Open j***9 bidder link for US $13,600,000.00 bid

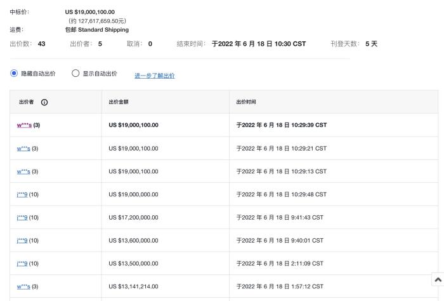coord(22,241)
